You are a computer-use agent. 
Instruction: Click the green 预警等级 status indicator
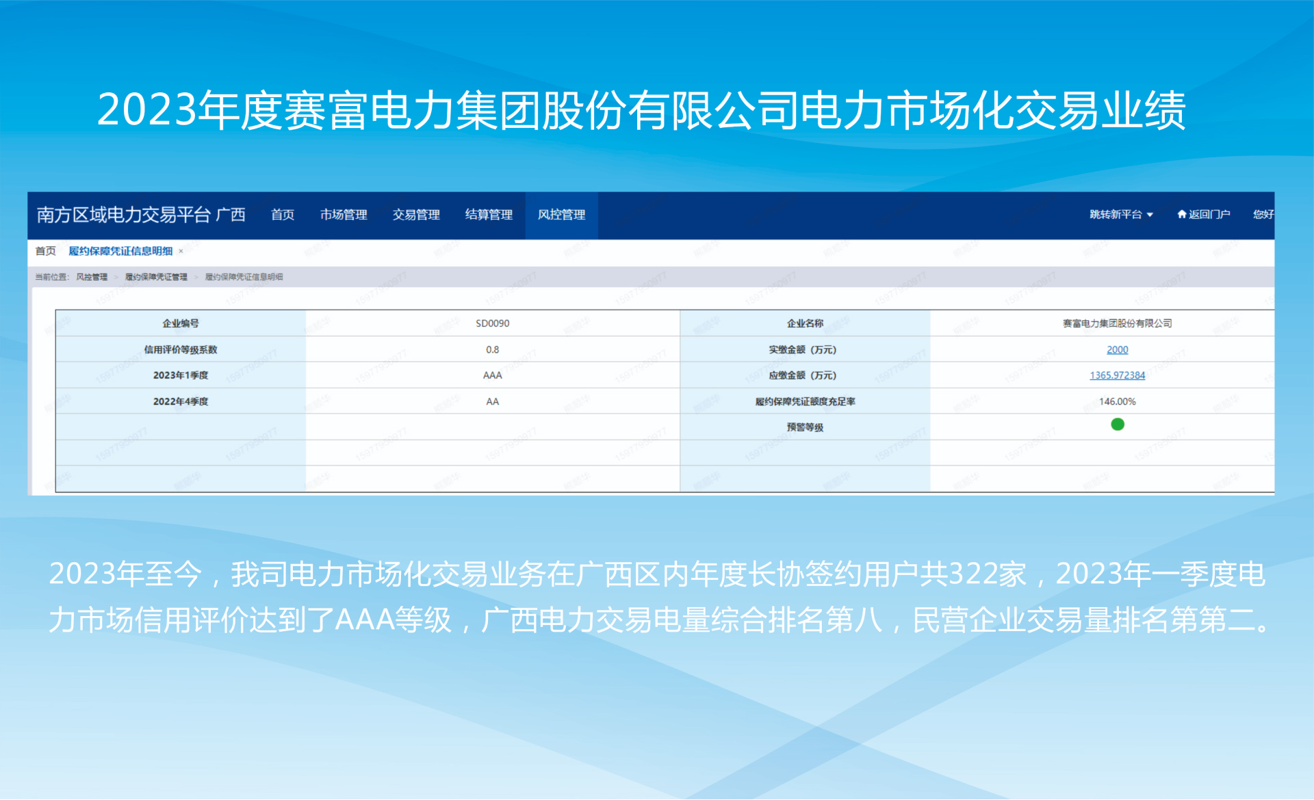(1118, 425)
